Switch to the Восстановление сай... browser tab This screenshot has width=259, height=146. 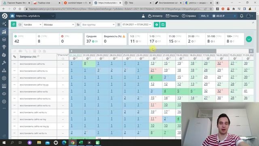[x=168, y=3]
